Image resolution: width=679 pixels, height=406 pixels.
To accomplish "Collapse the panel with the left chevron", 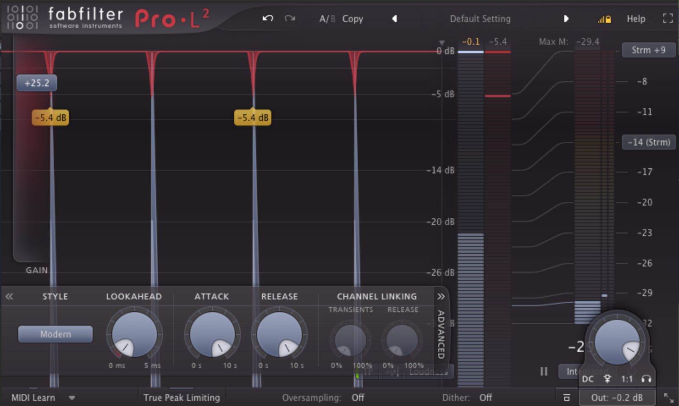I will pyautogui.click(x=9, y=296).
